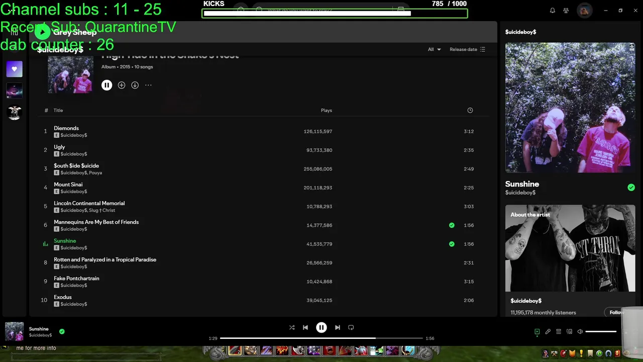Open the Pouya artist link on track 3
Image resolution: width=643 pixels, height=362 pixels.
pos(95,173)
